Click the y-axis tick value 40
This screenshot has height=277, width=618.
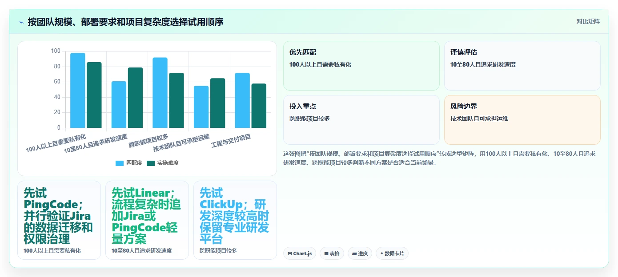(x=57, y=97)
